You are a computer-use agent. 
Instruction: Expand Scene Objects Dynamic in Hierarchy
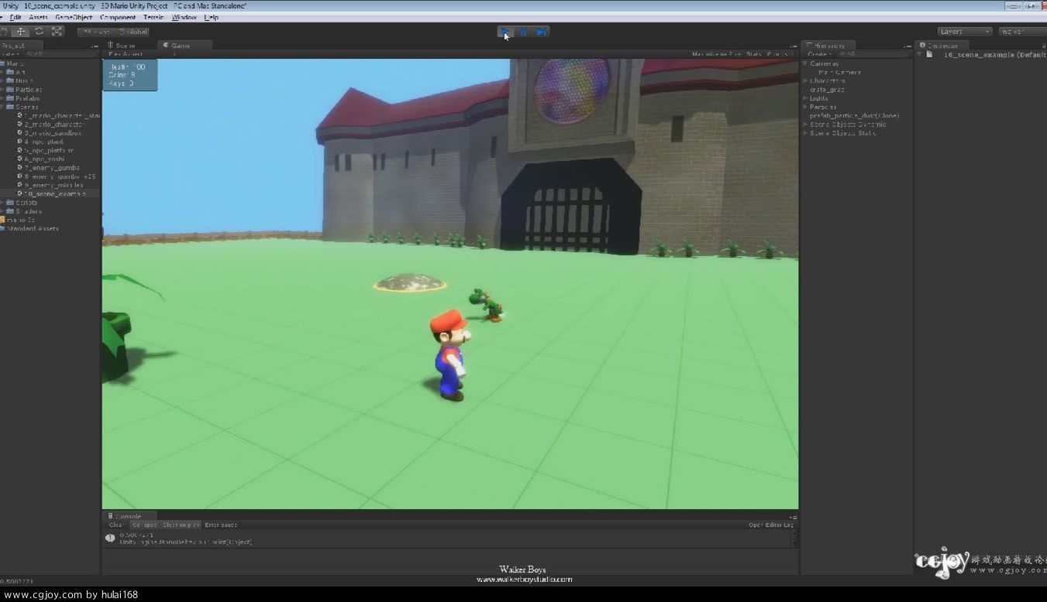tap(805, 124)
